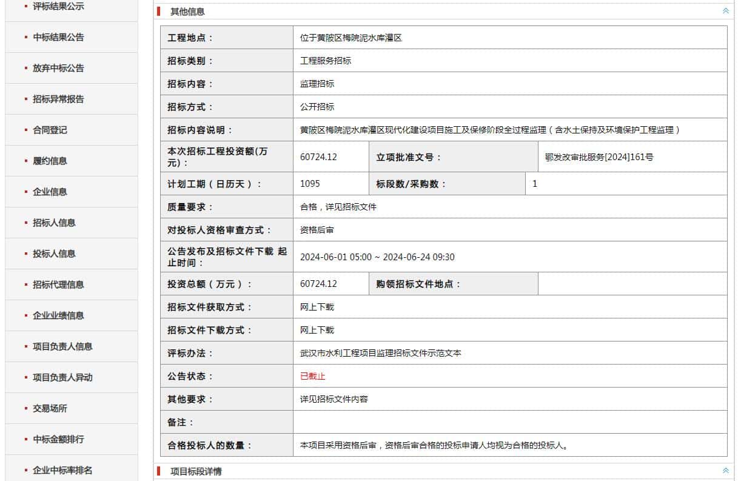Viewport: 738px width, 481px height.
Task: Click the 其他信息 section header
Action: point(187,12)
